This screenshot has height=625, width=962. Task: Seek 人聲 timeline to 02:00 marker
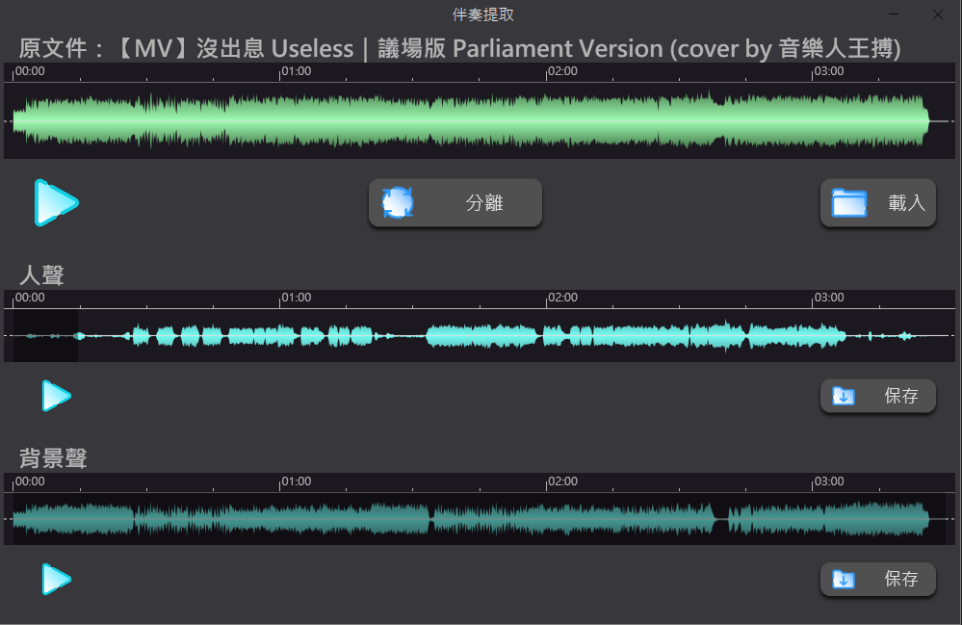click(562, 298)
